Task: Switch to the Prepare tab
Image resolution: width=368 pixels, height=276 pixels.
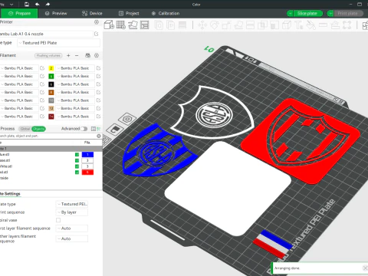Action: pyautogui.click(x=19, y=13)
